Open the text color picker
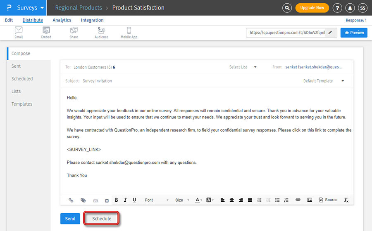The height and width of the screenshot is (231, 372). [198, 200]
